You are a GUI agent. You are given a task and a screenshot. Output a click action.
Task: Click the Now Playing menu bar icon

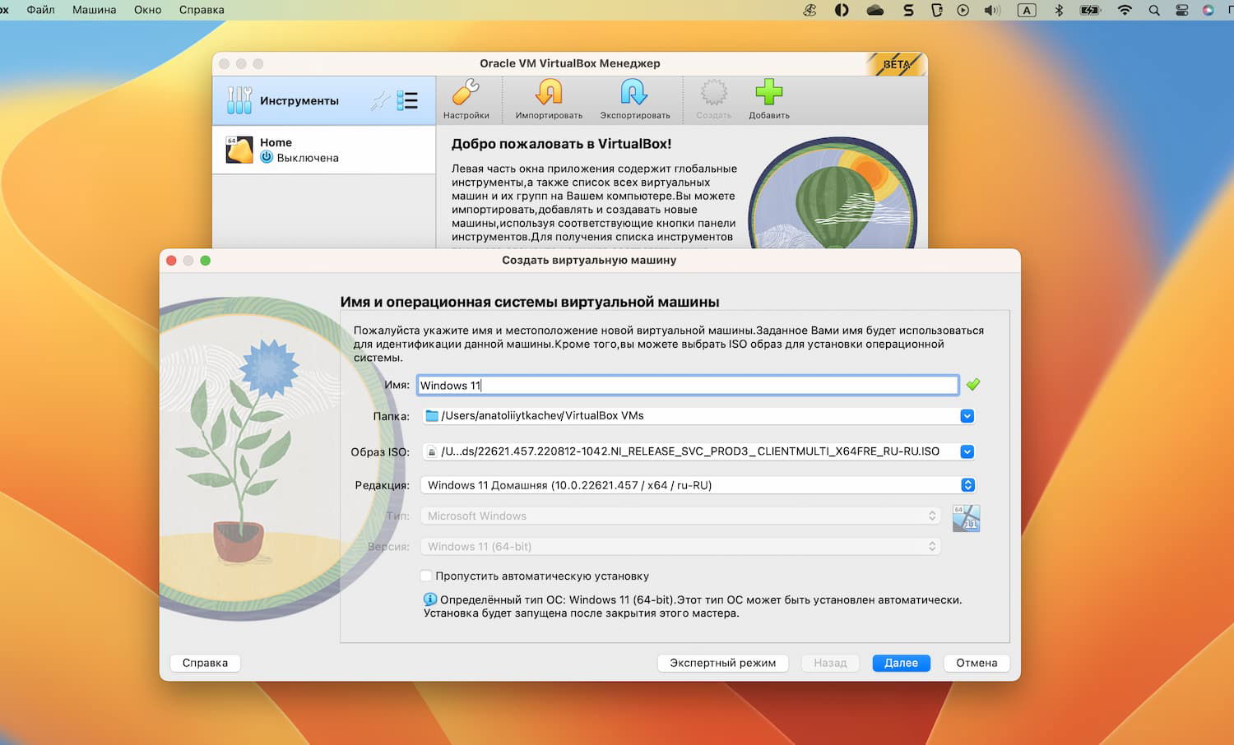click(x=963, y=10)
